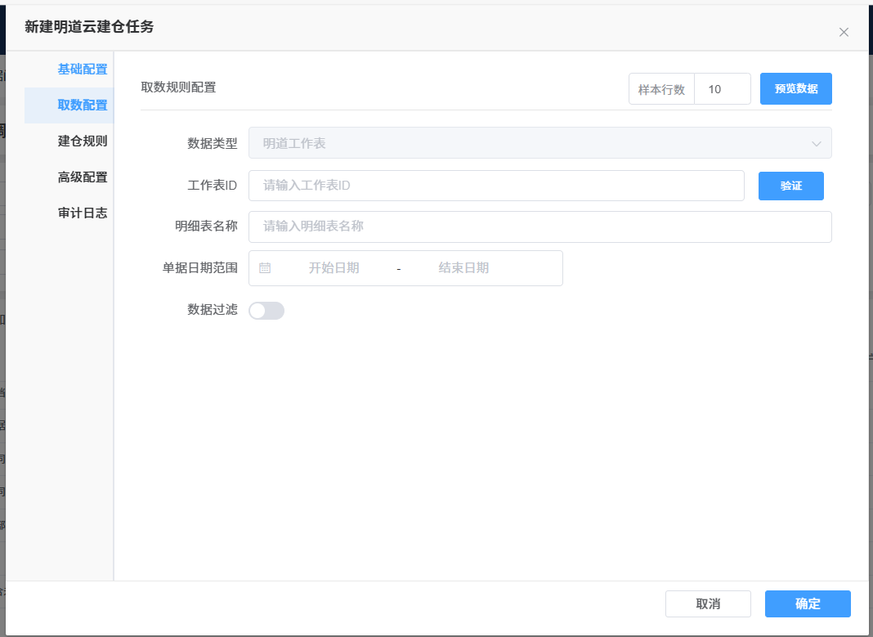Select the 取数配置 tab
873x637 pixels.
[x=82, y=105]
